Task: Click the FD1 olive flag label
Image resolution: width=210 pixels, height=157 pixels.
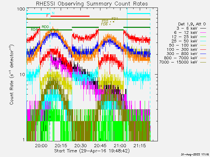Action: (115, 19)
